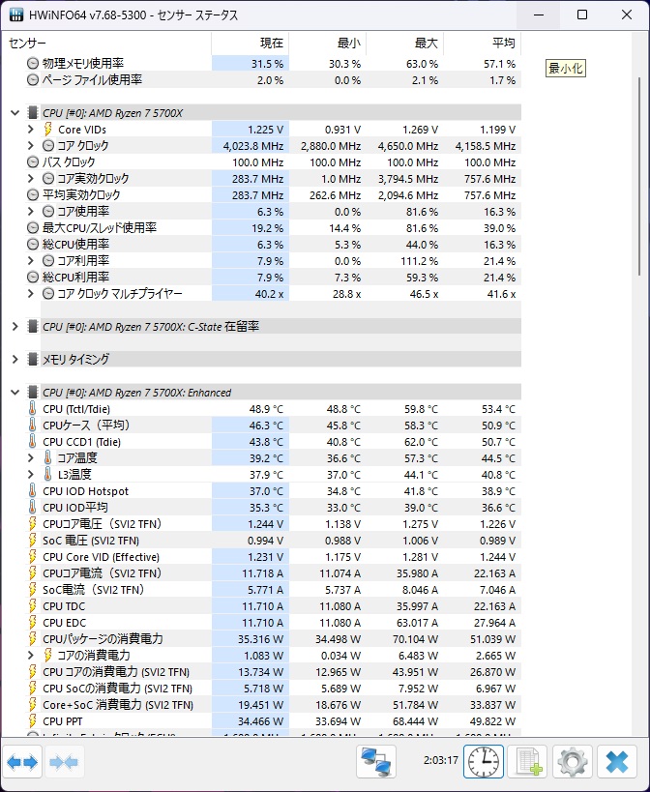Click the clock icon beside 平均実効クロック
650x792 pixels.
pyautogui.click(x=33, y=195)
